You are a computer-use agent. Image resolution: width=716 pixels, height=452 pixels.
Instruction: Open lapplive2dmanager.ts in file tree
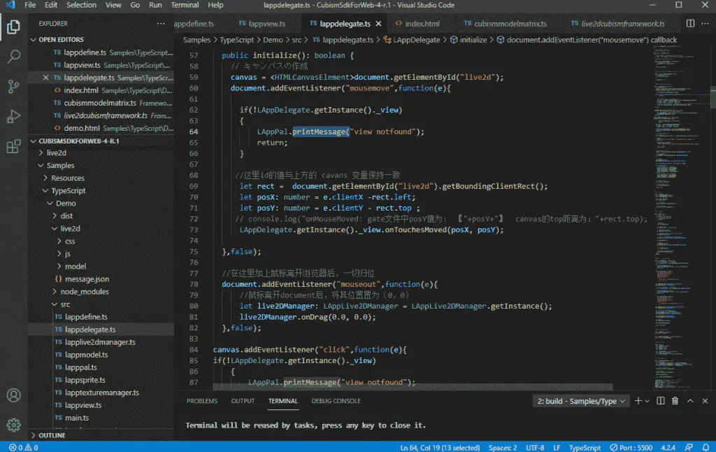point(100,342)
